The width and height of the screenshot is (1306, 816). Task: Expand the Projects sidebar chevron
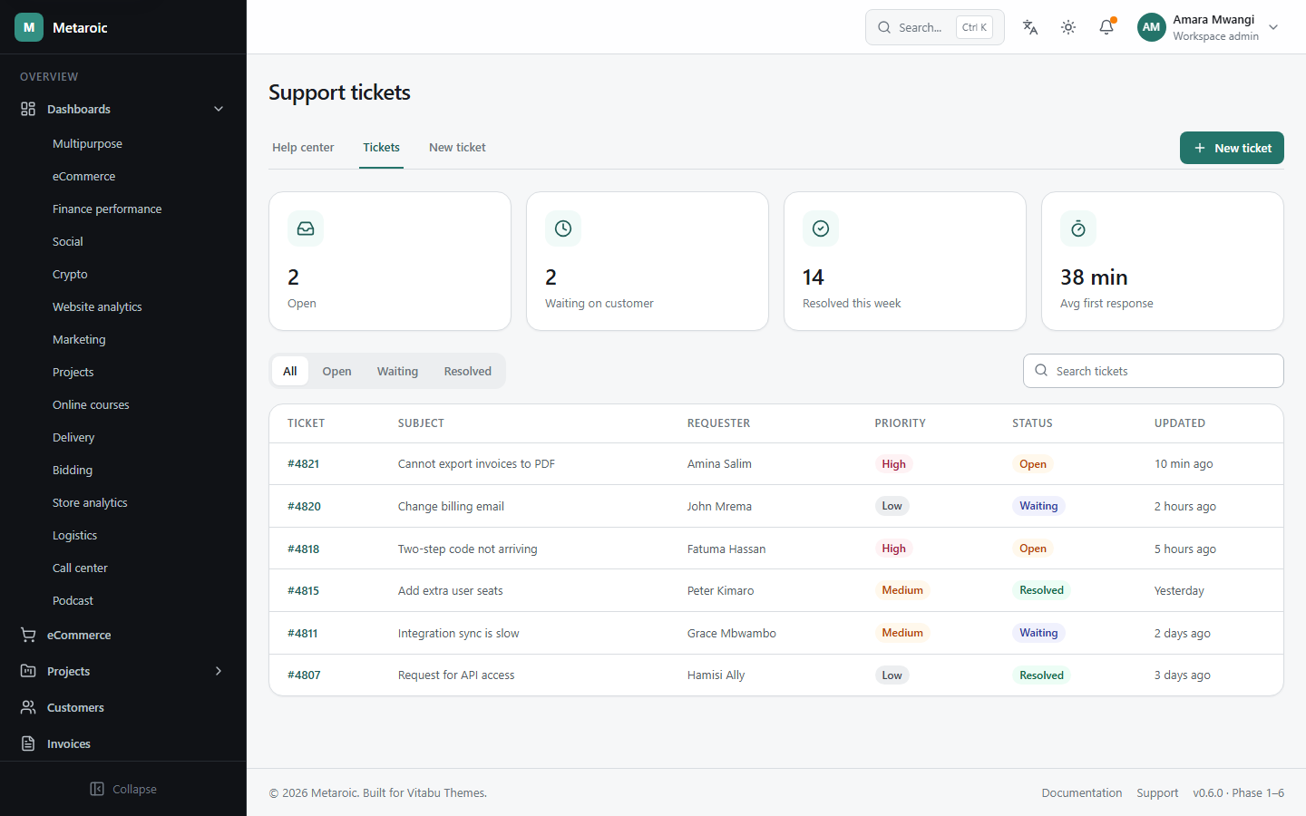click(x=219, y=671)
